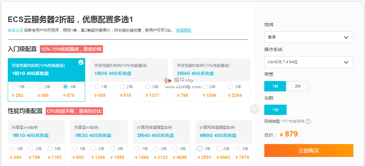Select the 突发性能t5 2核4G plan card

pyautogui.click(x=211, y=69)
